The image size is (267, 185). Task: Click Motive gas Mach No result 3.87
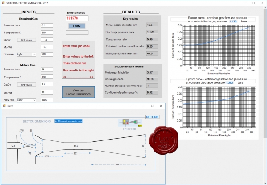152,73
